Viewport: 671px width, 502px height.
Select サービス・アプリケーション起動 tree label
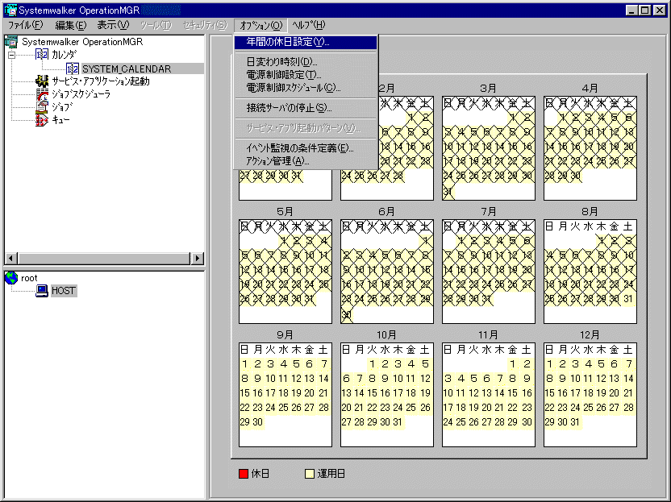pyautogui.click(x=101, y=81)
